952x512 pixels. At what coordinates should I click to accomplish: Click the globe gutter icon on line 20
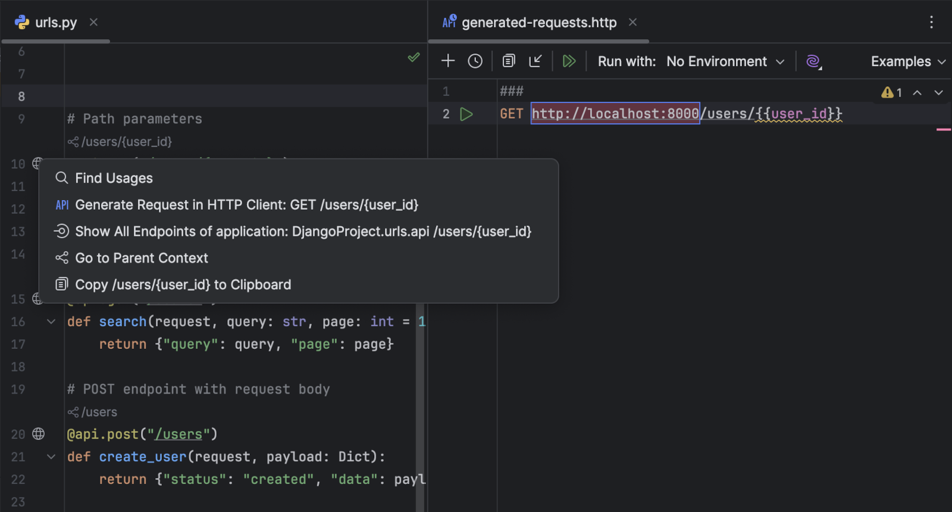[x=39, y=434]
